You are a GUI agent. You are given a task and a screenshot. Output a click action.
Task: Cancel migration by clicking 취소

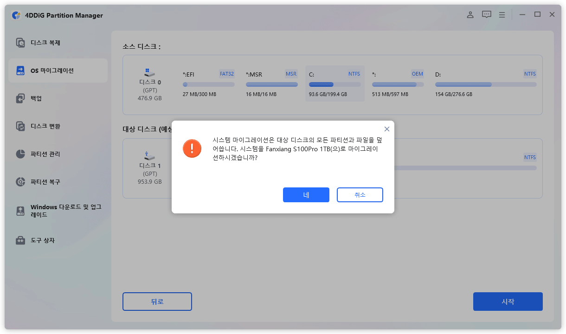[360, 195]
